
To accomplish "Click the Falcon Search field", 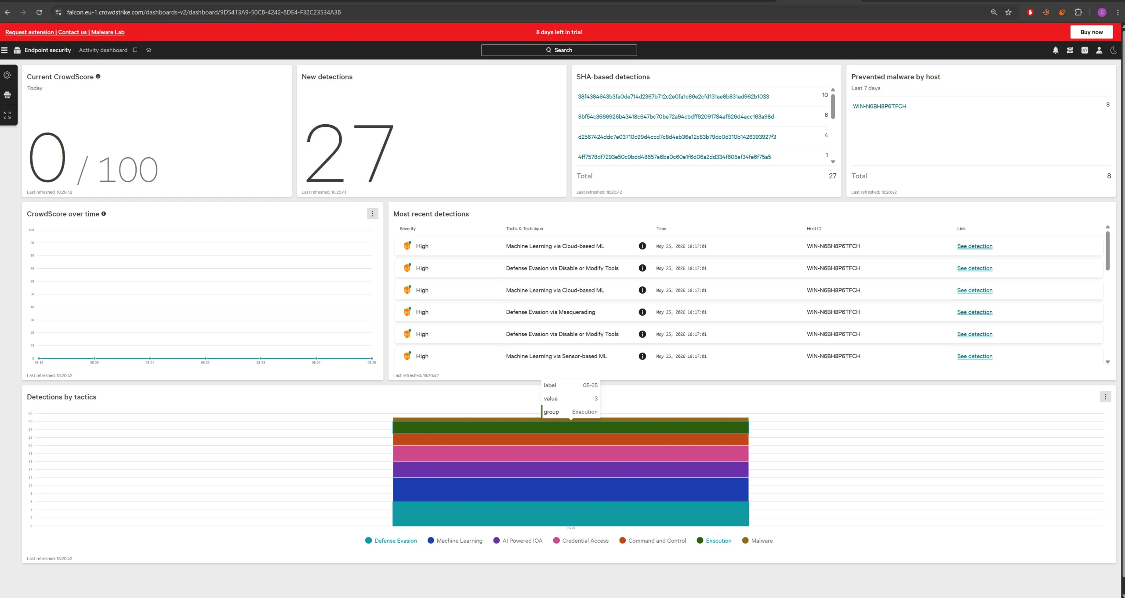I will click(559, 50).
